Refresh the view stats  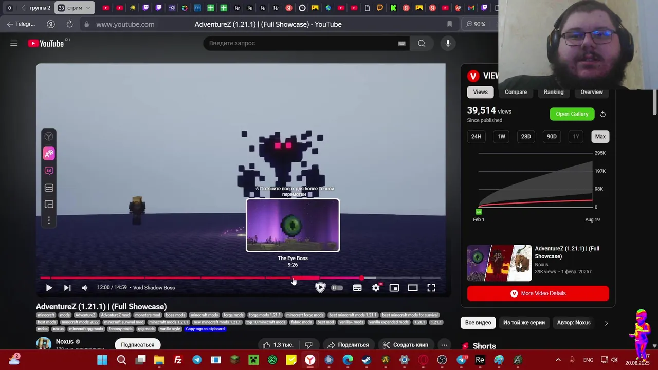[x=603, y=114]
